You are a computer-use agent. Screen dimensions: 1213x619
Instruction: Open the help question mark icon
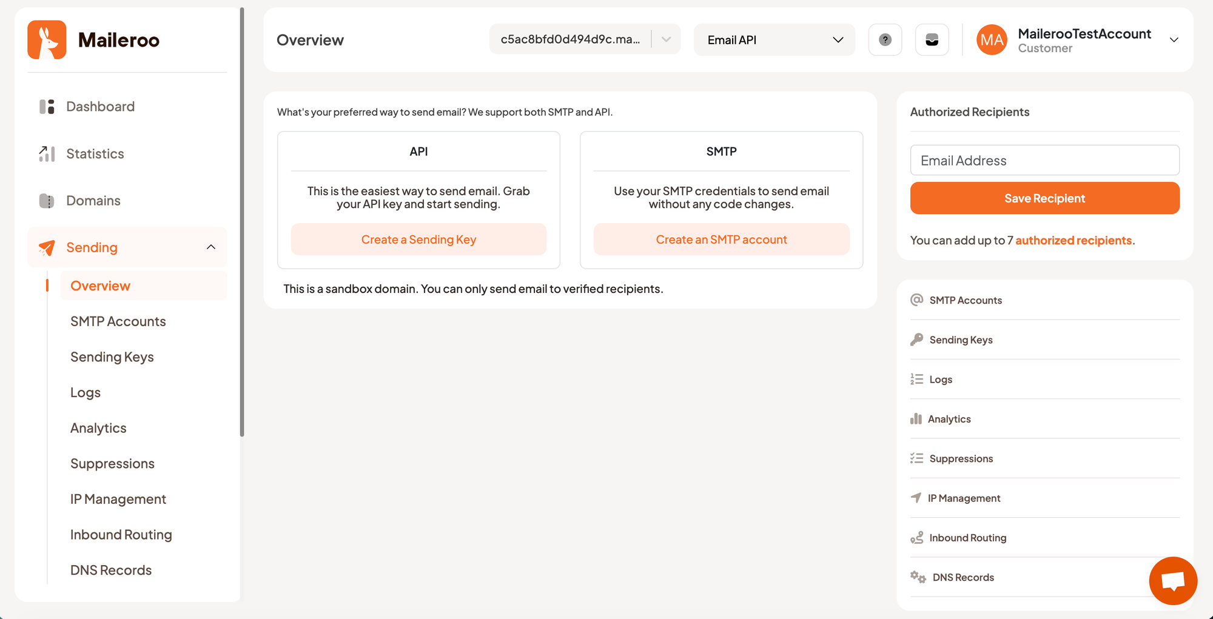885,40
